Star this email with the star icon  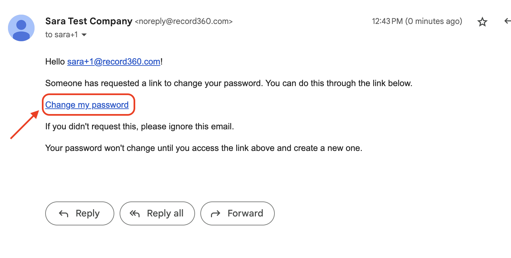[482, 22]
